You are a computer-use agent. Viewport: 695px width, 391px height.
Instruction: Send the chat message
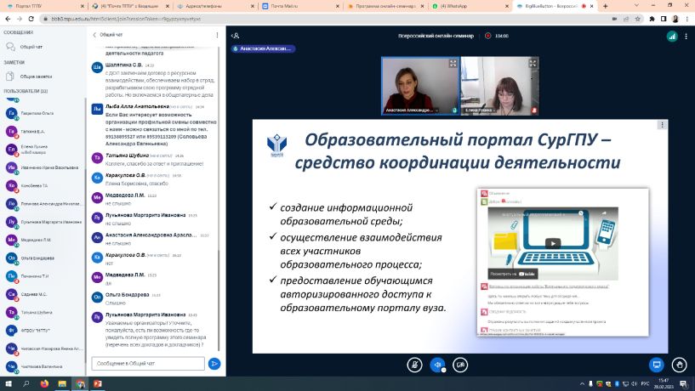214,364
